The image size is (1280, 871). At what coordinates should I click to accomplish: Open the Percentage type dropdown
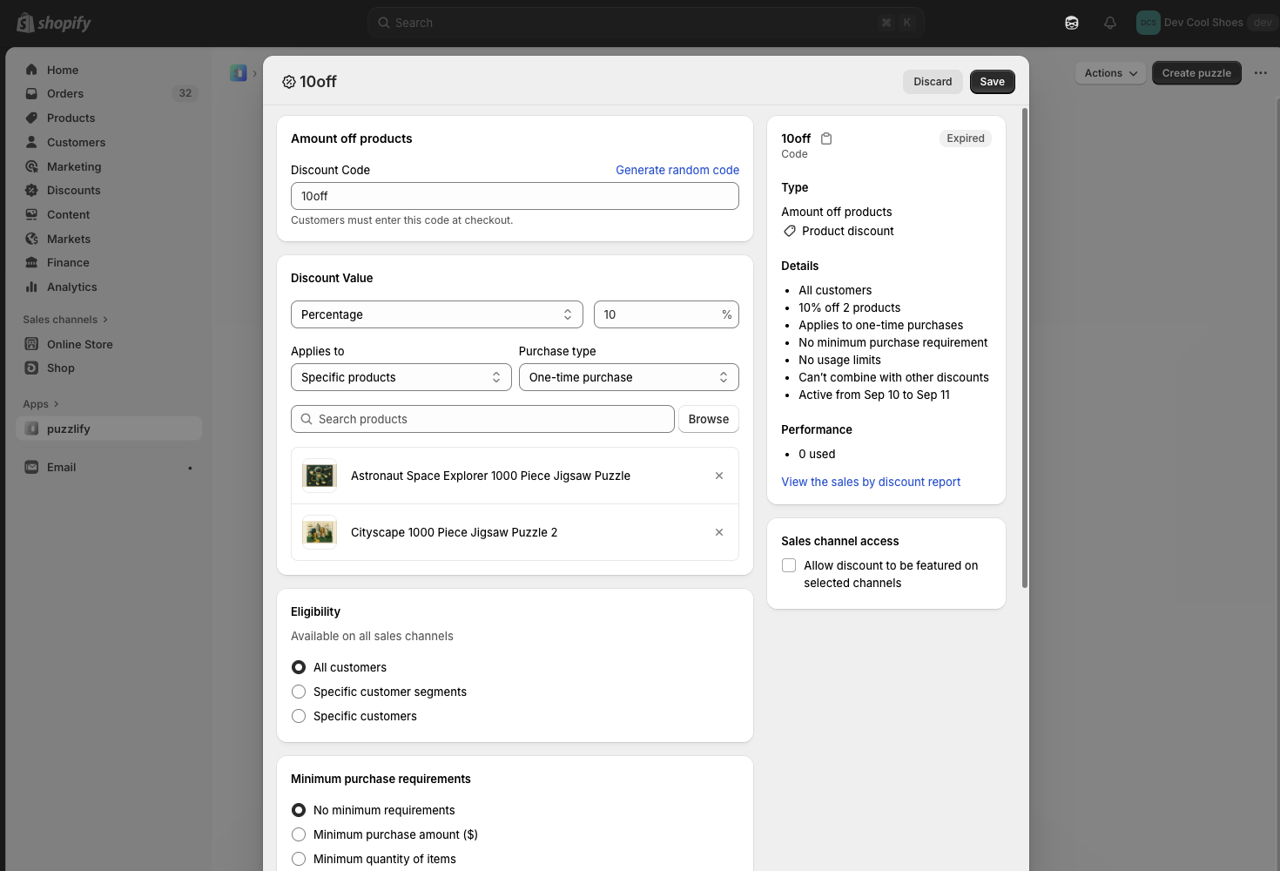437,314
